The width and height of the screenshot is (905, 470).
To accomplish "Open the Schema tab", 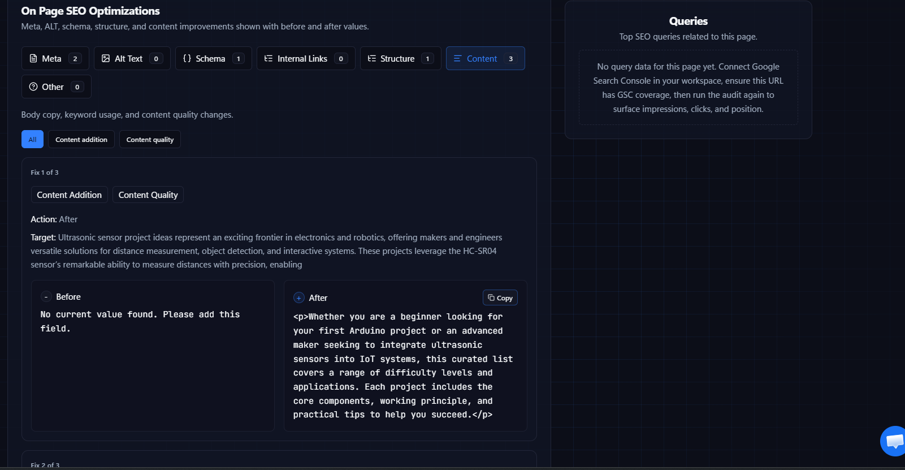I will click(x=213, y=58).
